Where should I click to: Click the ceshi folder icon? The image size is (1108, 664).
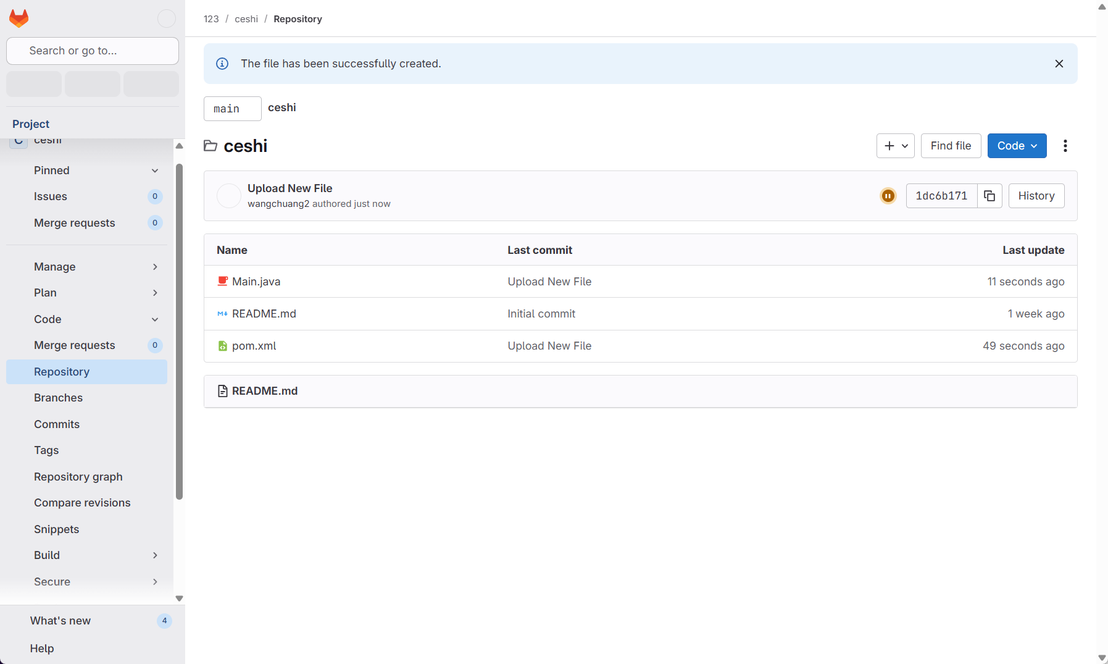[210, 146]
